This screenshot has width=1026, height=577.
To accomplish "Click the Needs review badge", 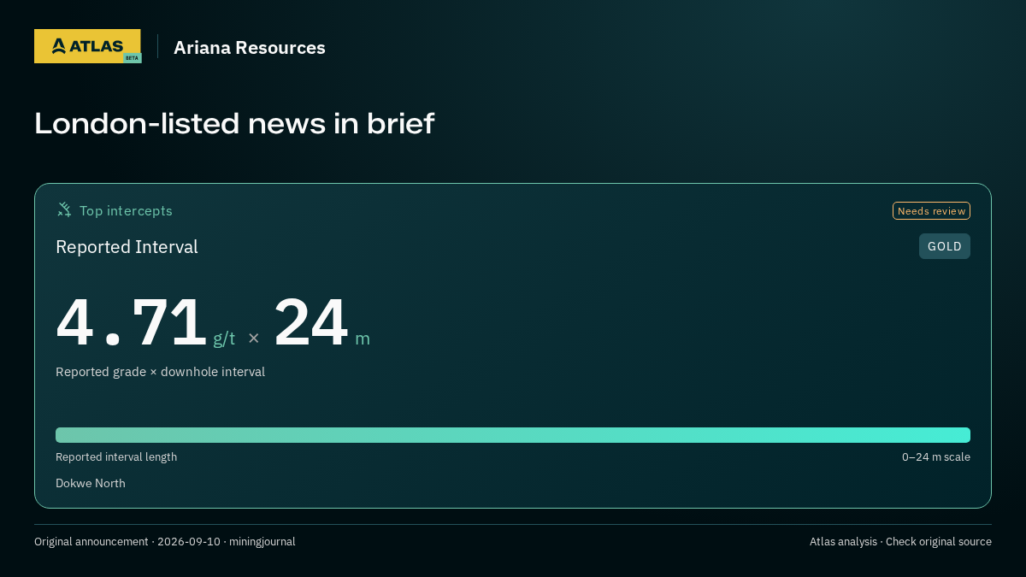I will pos(931,211).
